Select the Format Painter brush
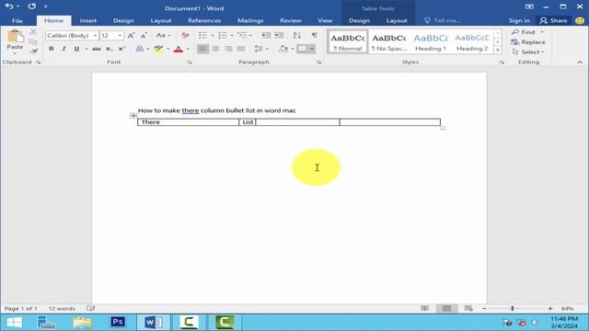The image size is (589, 331). coord(33,51)
